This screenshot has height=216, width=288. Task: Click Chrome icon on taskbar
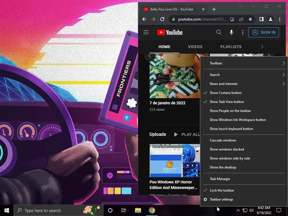point(152,210)
